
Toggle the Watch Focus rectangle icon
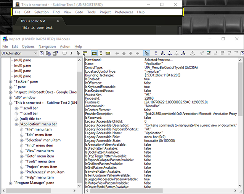[x=64, y=53]
